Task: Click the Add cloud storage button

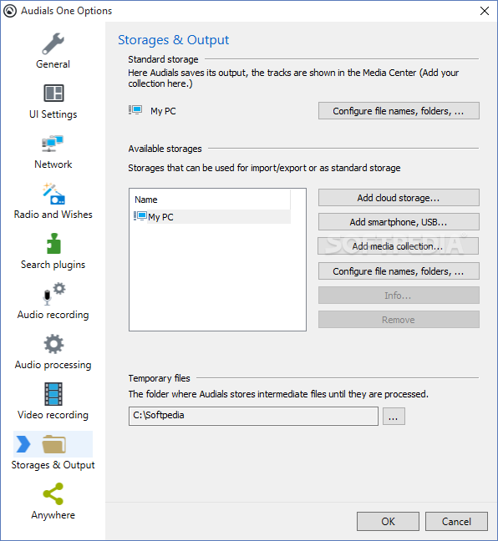Action: 399,198
